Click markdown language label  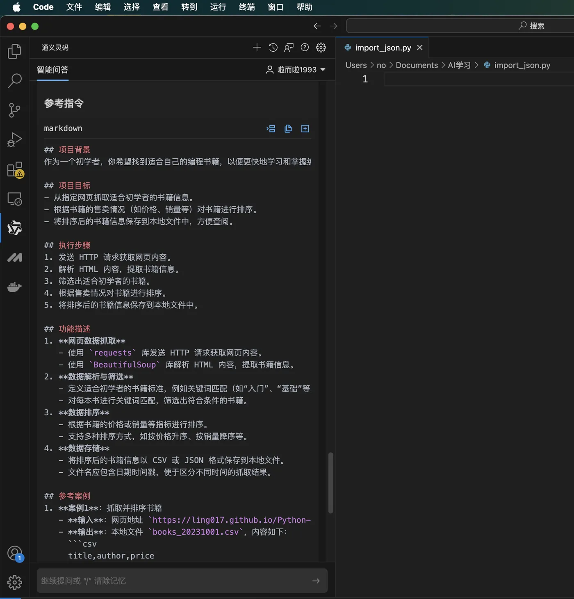[x=63, y=128]
